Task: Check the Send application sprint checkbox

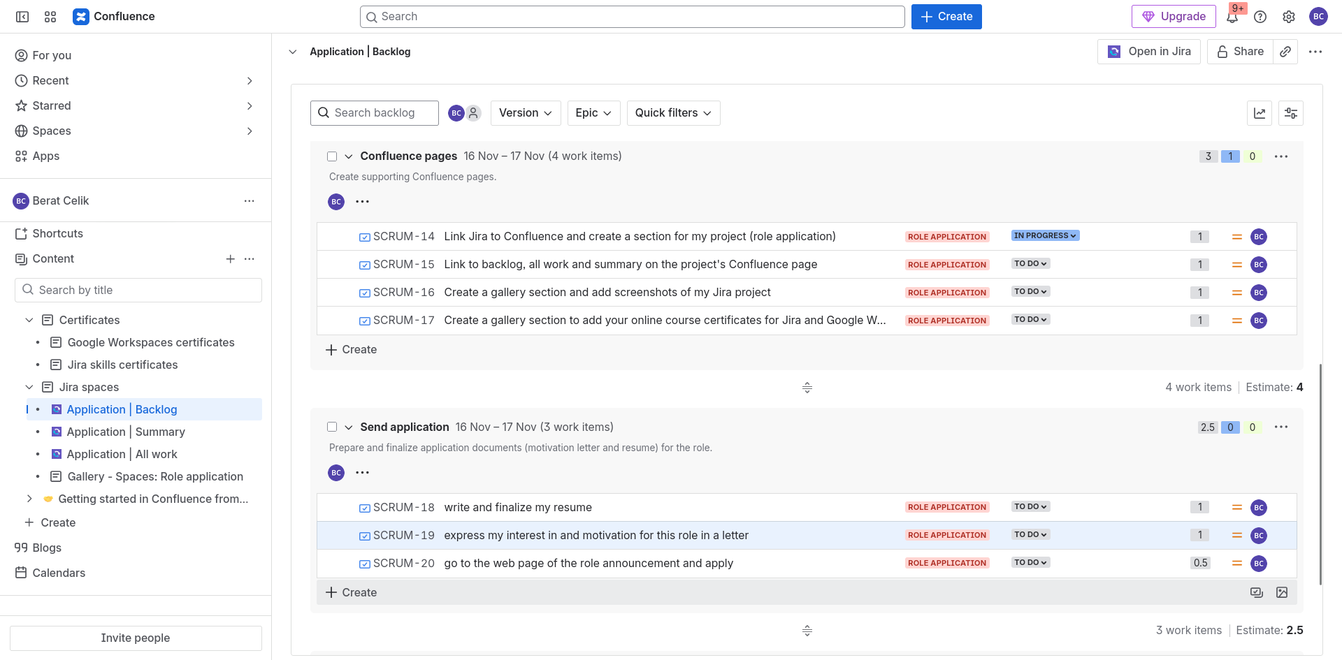Action: pyautogui.click(x=332, y=427)
